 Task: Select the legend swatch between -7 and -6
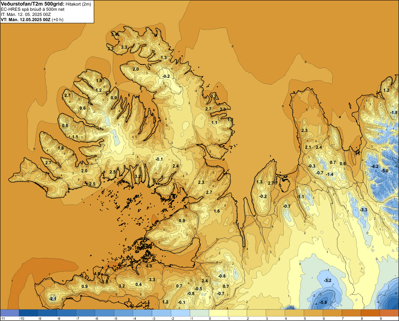pos(85,313)
